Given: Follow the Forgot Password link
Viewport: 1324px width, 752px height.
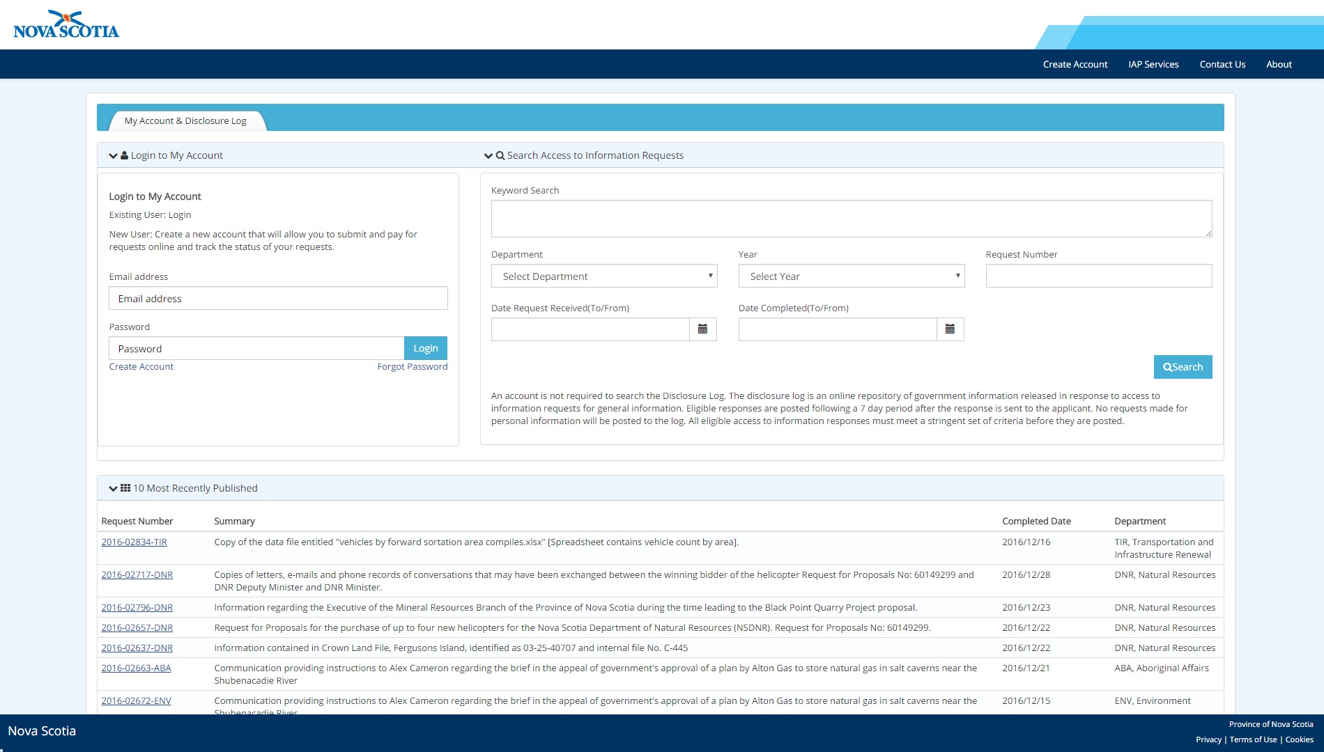Looking at the screenshot, I should tap(412, 367).
